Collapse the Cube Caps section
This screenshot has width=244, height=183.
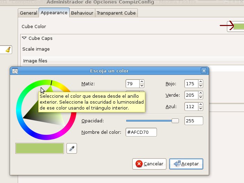coord(24,38)
